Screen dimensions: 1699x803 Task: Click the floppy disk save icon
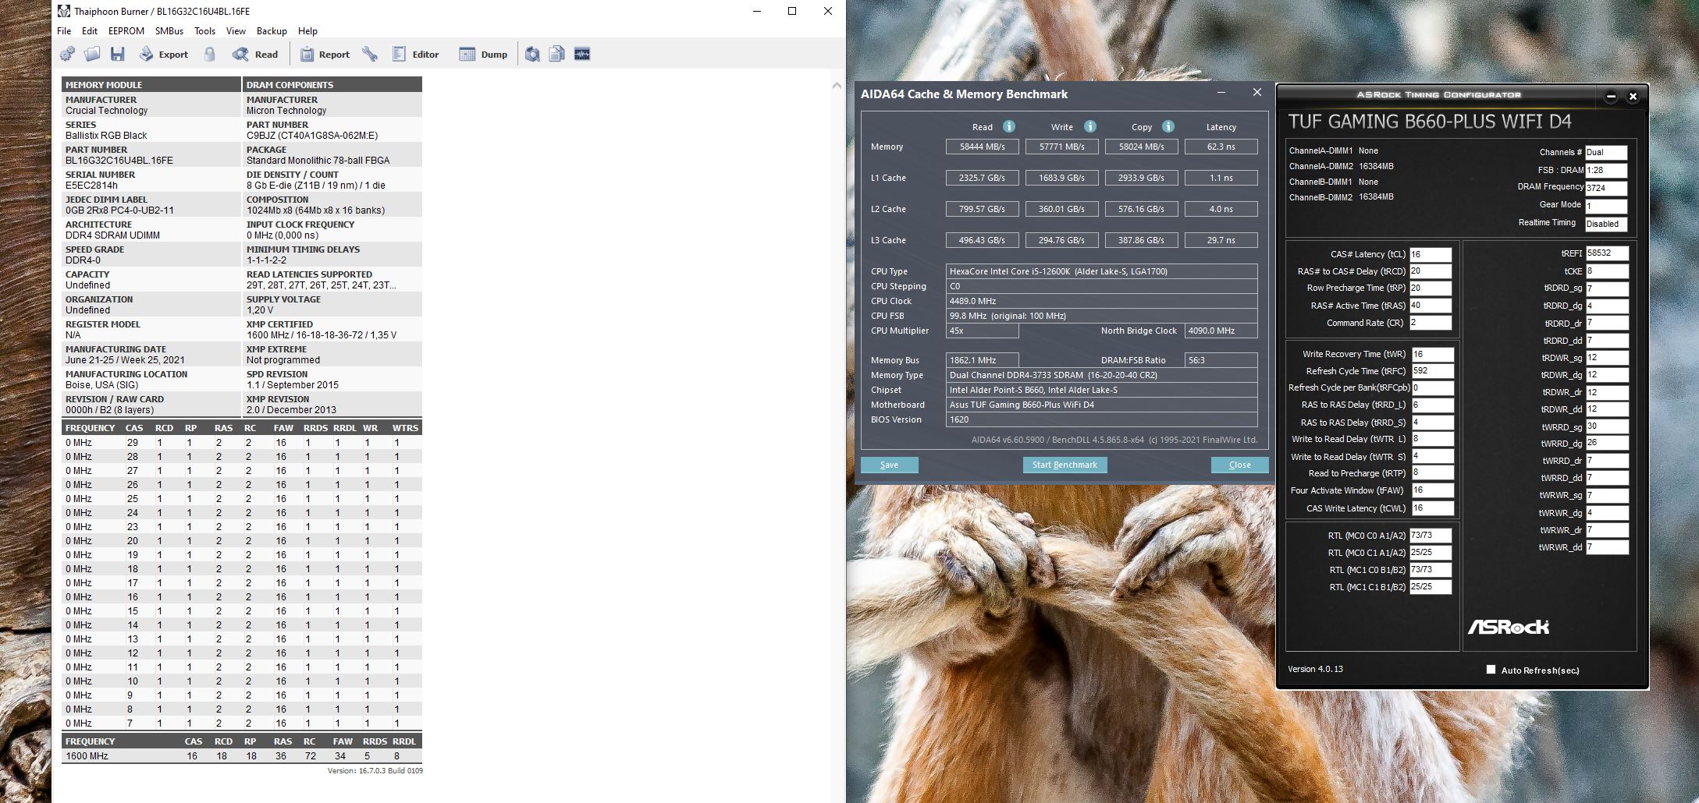[x=118, y=54]
